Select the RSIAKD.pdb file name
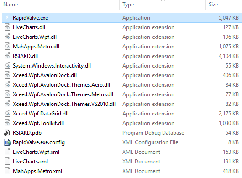242x178 pixels. 27,133
